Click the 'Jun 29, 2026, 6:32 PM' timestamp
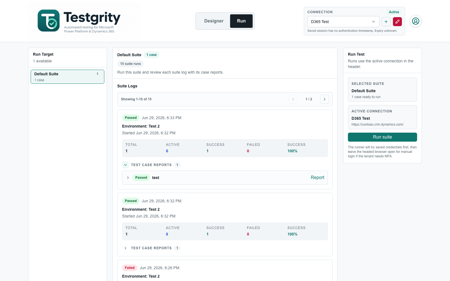This screenshot has height=281, width=450. (x=161, y=201)
